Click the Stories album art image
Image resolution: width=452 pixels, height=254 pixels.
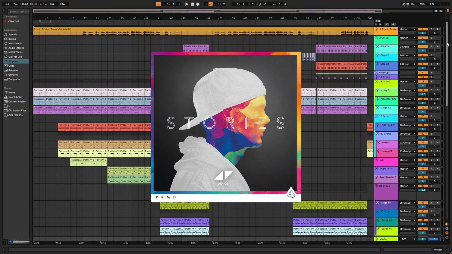coord(226,127)
